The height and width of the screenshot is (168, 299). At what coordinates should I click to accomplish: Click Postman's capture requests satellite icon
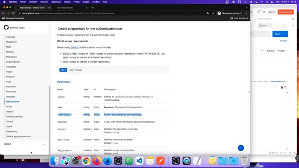pos(258,12)
